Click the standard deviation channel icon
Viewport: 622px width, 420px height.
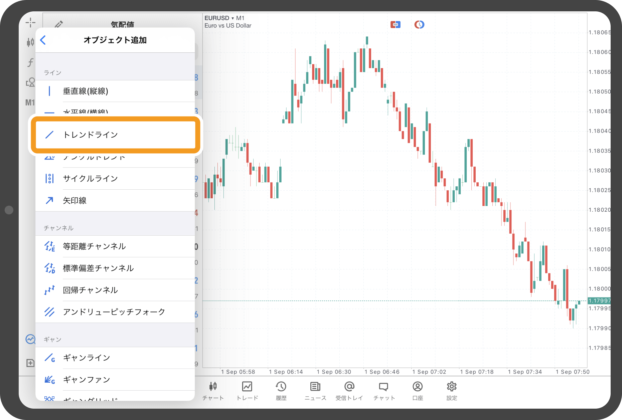[x=50, y=268]
